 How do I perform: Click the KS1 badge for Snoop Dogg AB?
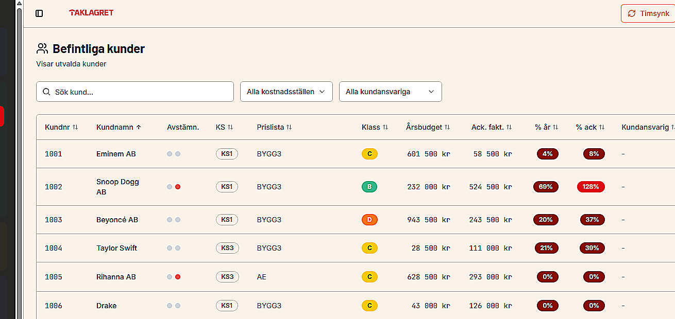click(x=227, y=187)
